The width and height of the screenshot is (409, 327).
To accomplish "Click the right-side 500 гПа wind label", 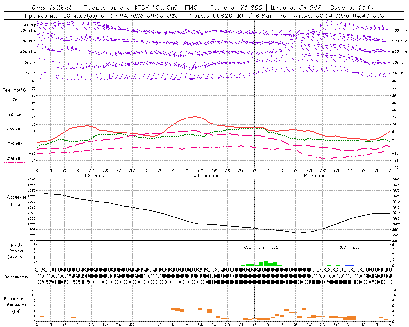I will 400,30.
